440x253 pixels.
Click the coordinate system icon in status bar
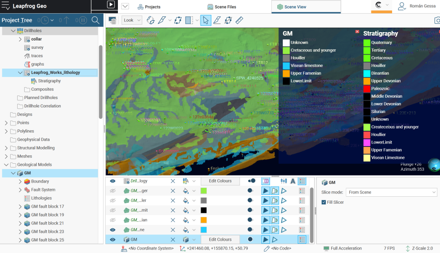(x=124, y=249)
